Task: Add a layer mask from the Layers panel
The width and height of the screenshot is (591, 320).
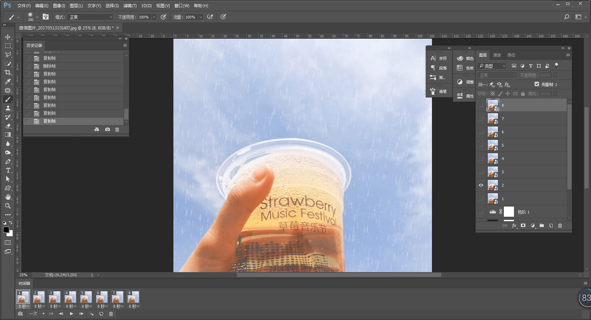Action: tap(523, 226)
